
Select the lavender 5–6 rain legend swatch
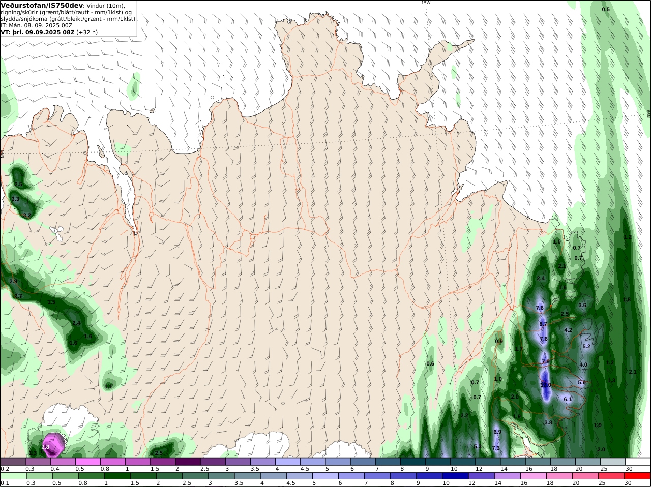click(x=324, y=476)
